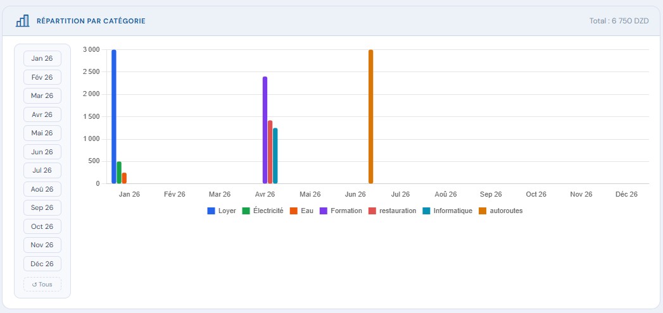This screenshot has width=663, height=313.
Task: Click the Jan 26 x-axis label
Action: 129,194
